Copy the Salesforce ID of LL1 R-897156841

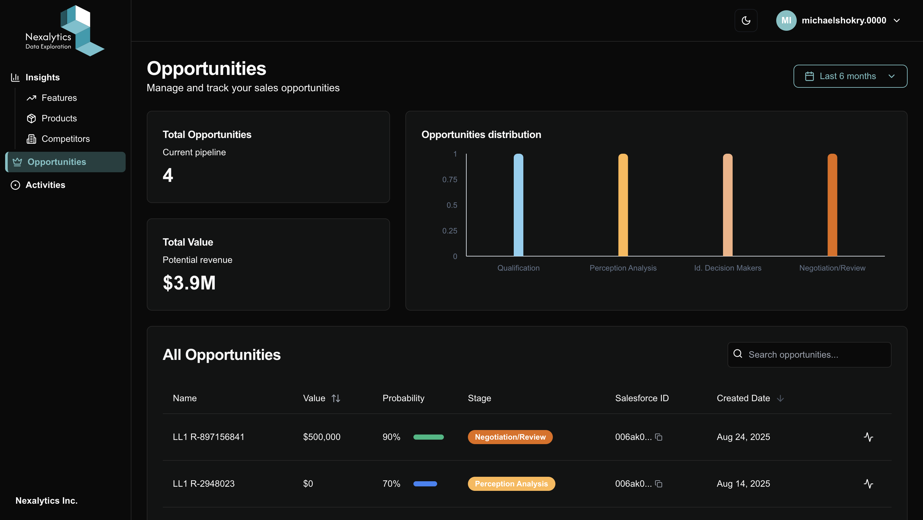coord(659,437)
